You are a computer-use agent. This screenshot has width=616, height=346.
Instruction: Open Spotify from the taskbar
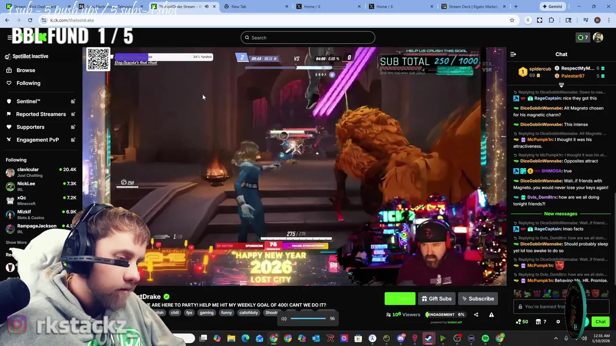coord(485,339)
